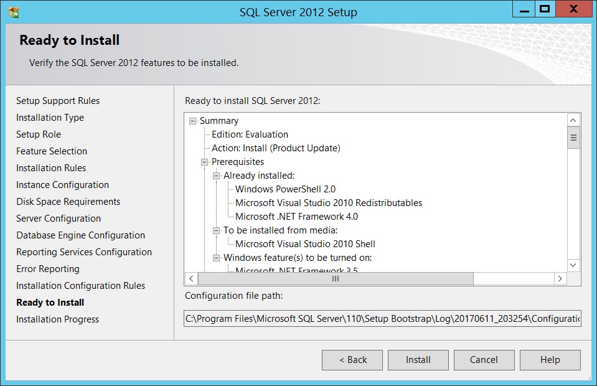Select 'Windows feature(s) to be turned on:' label
This screenshot has width=597, height=386.
[298, 258]
